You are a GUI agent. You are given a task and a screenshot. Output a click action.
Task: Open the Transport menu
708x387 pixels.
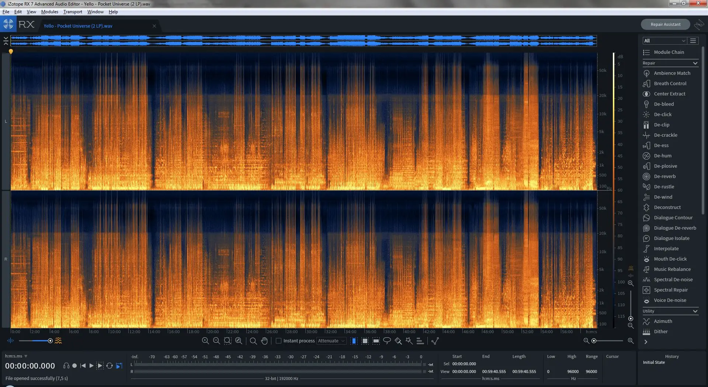point(73,12)
